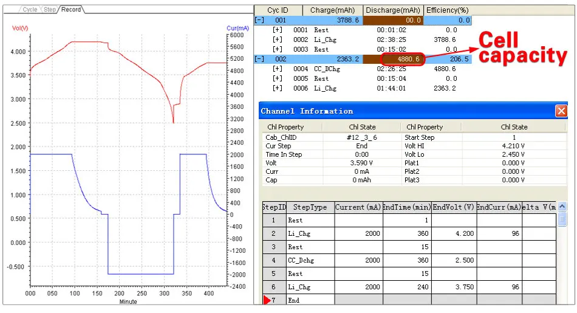Screen dimensions: 577x313
Task: Close the Channel Information dialog
Action: click(561, 111)
